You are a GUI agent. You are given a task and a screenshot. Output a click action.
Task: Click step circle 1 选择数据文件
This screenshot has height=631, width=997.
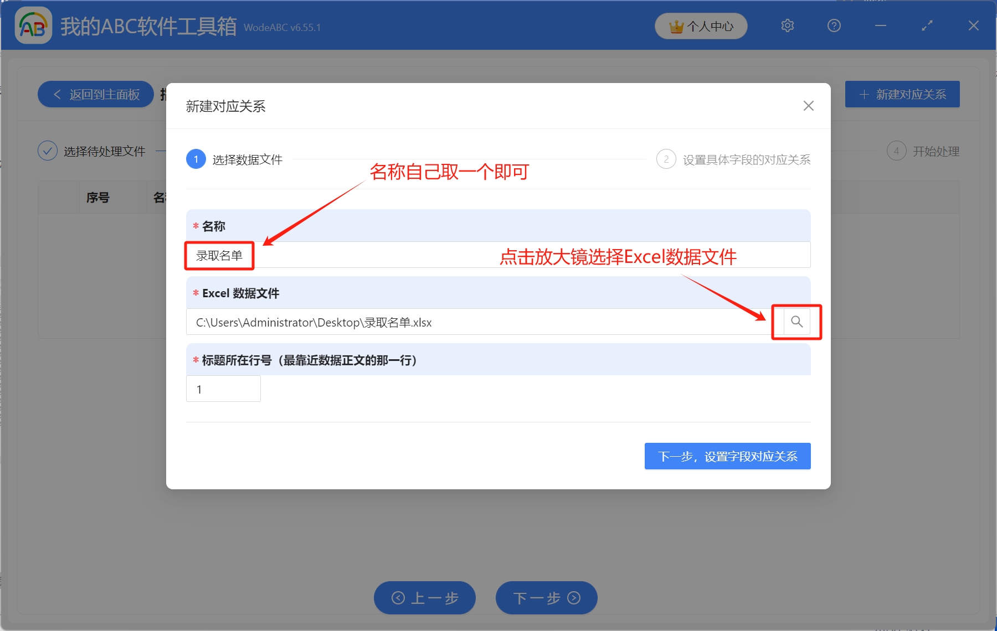coord(196,159)
